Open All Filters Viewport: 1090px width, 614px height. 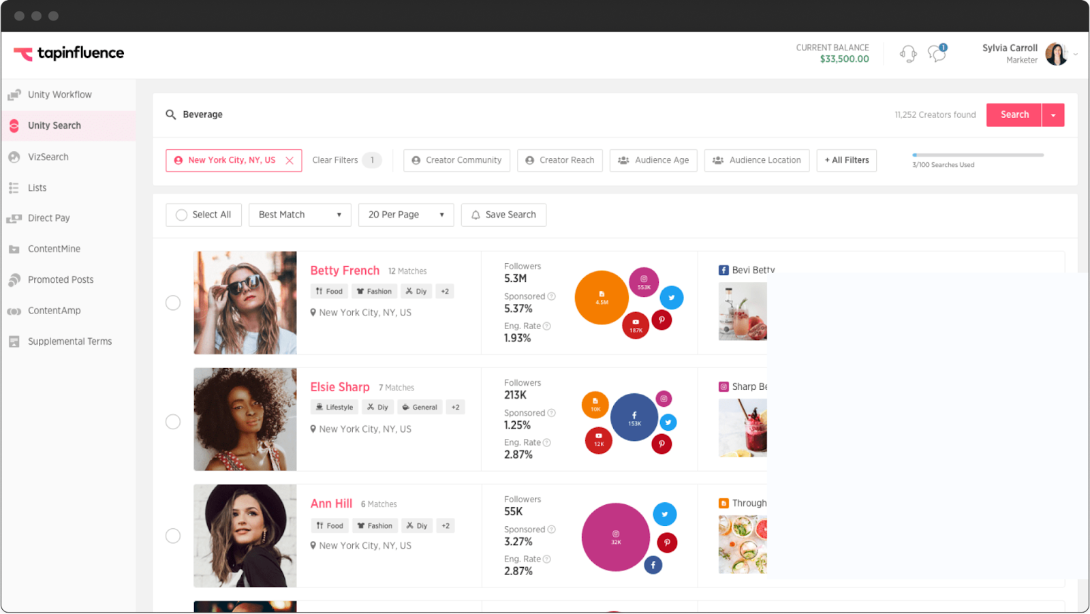pyautogui.click(x=847, y=160)
